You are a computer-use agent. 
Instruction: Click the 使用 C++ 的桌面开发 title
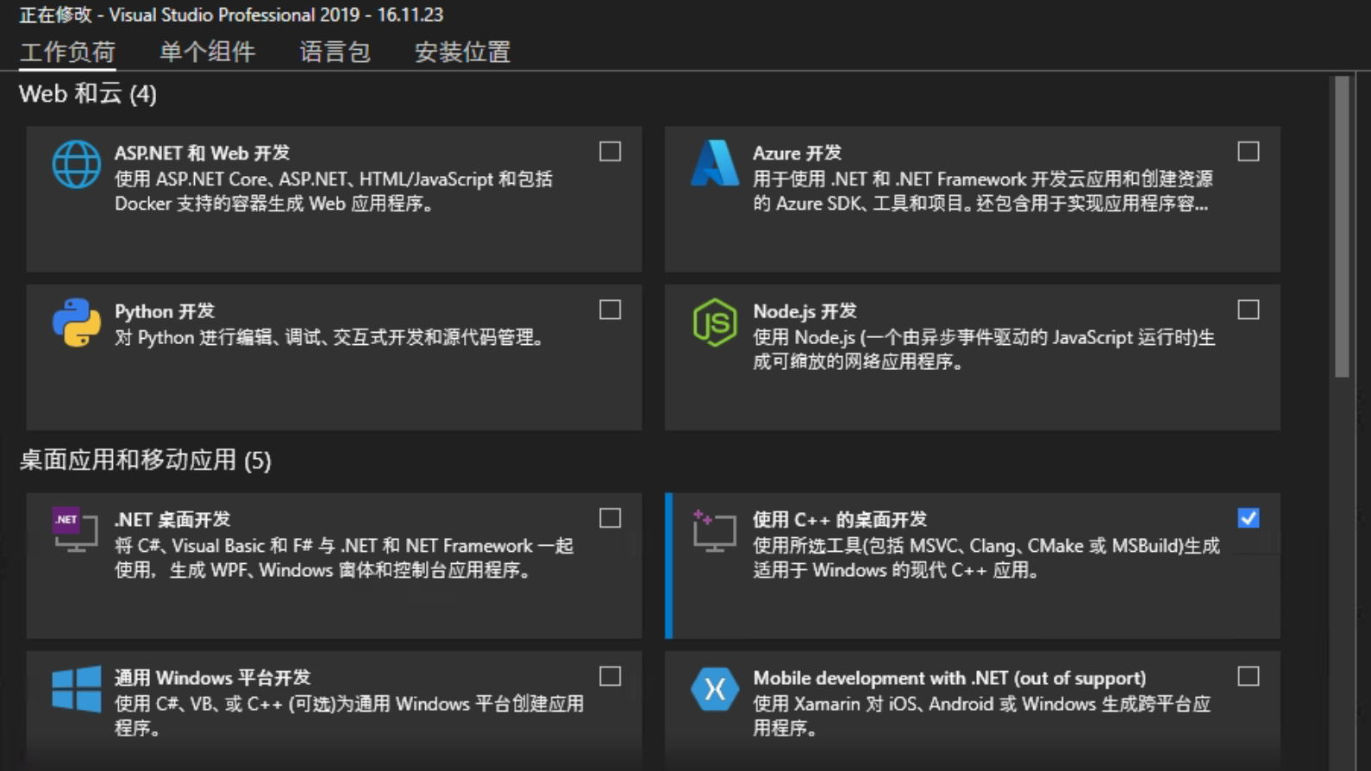pyautogui.click(x=840, y=520)
